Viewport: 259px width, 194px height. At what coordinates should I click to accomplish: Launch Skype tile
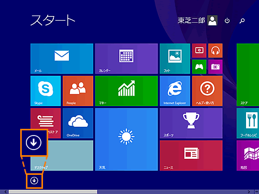click(x=46, y=91)
